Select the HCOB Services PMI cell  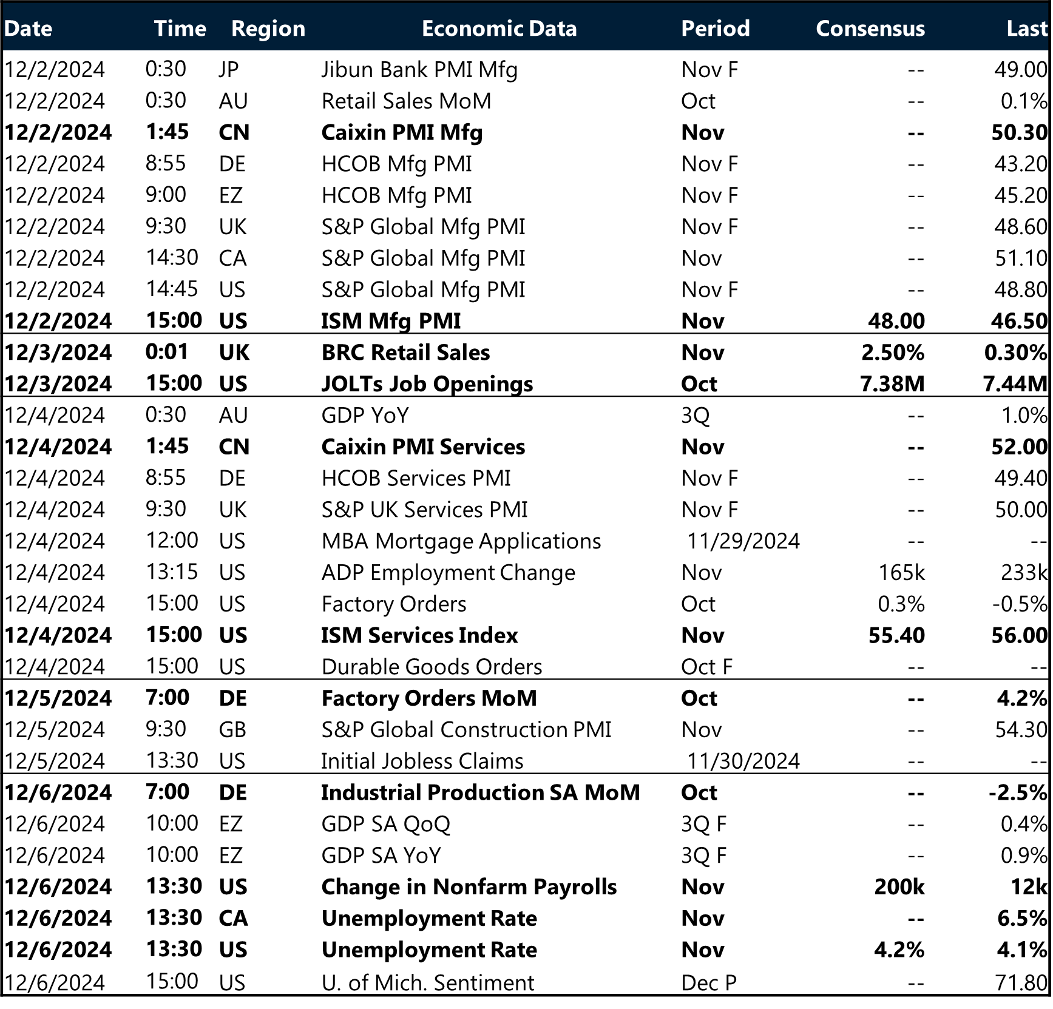tap(416, 479)
